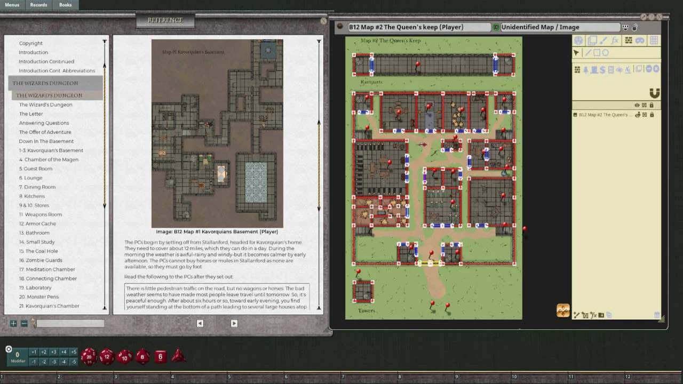Image resolution: width=683 pixels, height=384 pixels.
Task: Open the Records menu
Action: pyautogui.click(x=38, y=5)
